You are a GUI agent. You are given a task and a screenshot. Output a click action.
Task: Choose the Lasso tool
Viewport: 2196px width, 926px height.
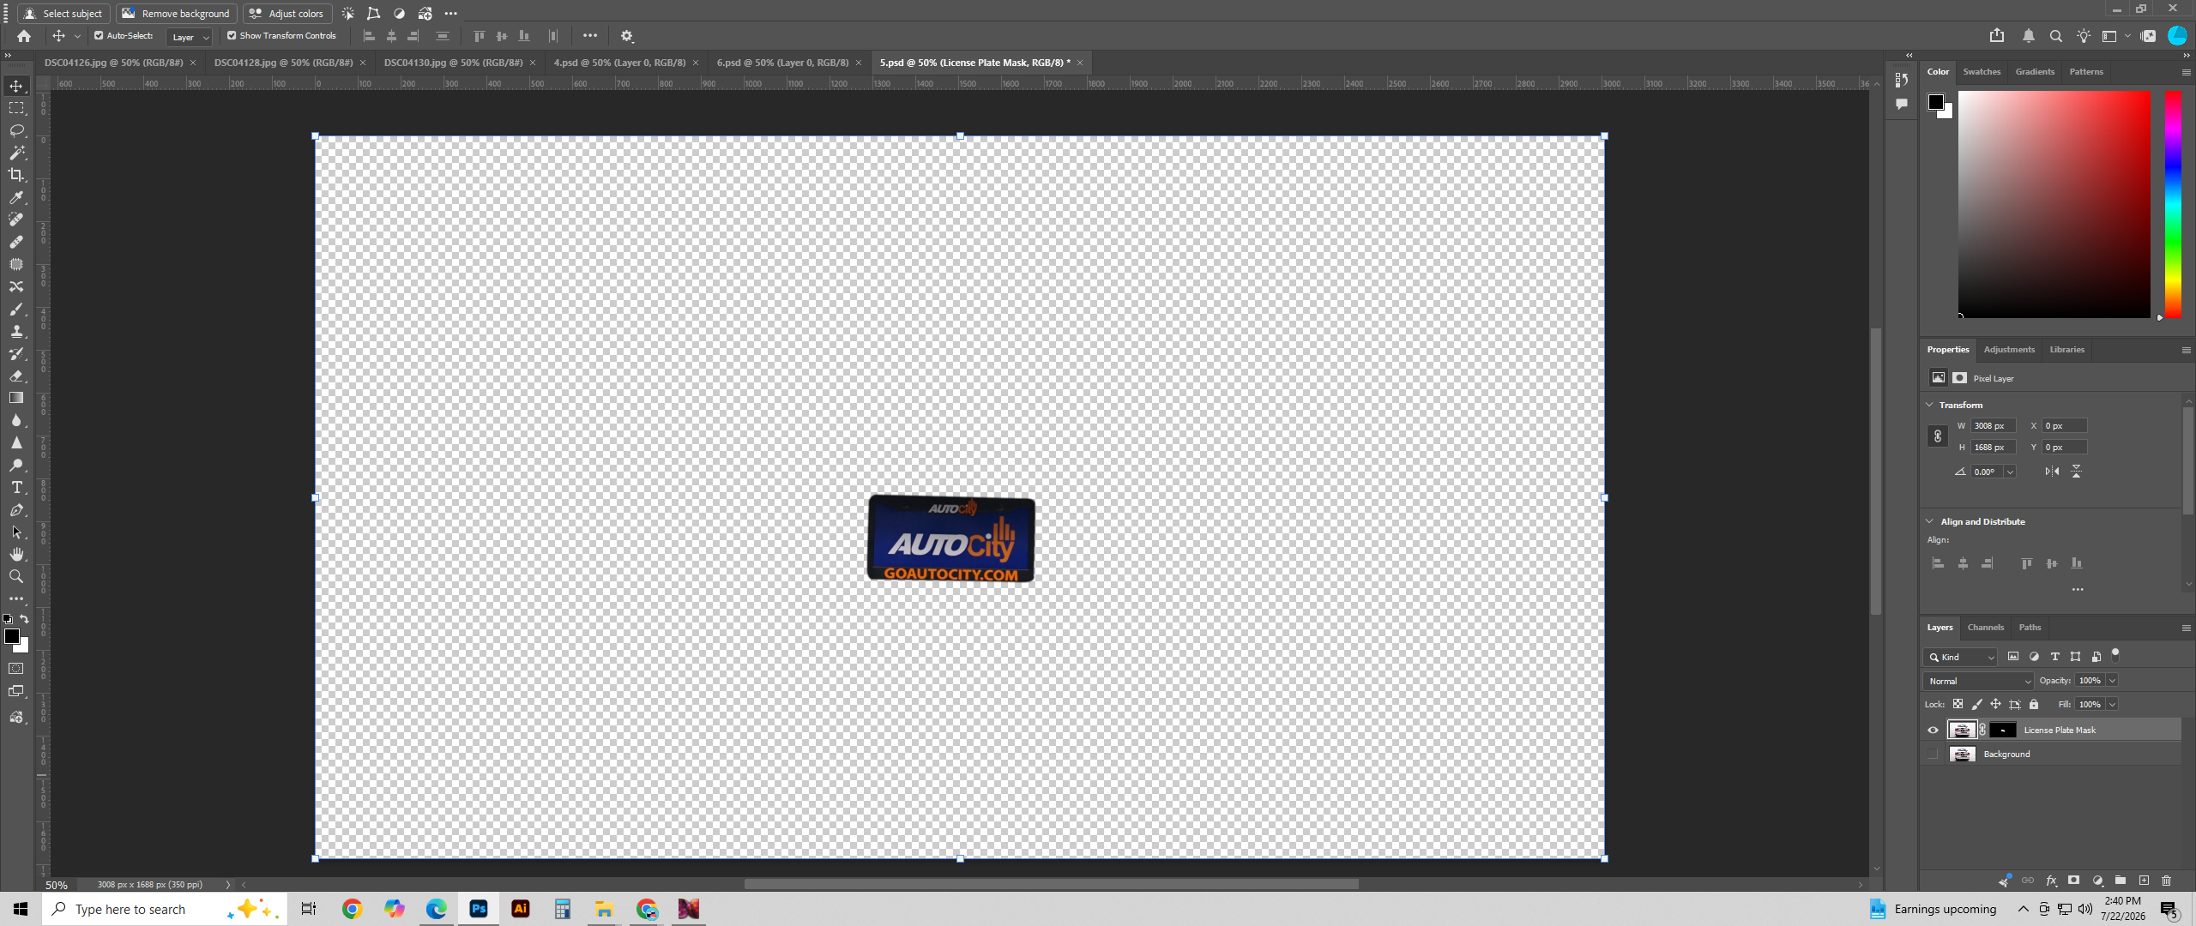(x=16, y=130)
